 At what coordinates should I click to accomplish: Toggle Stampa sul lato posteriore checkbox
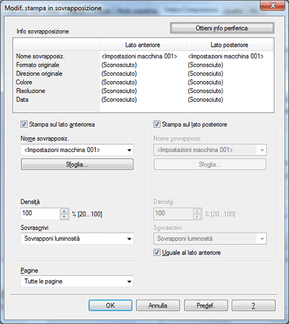(x=157, y=124)
